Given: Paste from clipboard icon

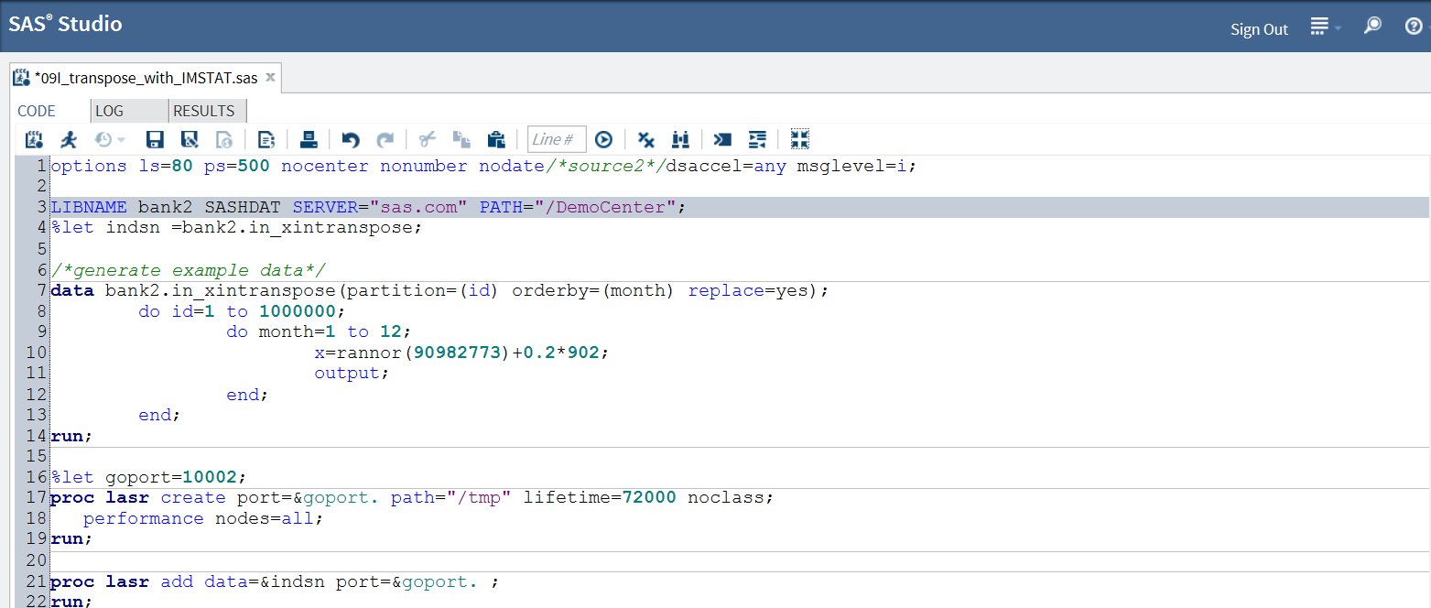Looking at the screenshot, I should [496, 139].
